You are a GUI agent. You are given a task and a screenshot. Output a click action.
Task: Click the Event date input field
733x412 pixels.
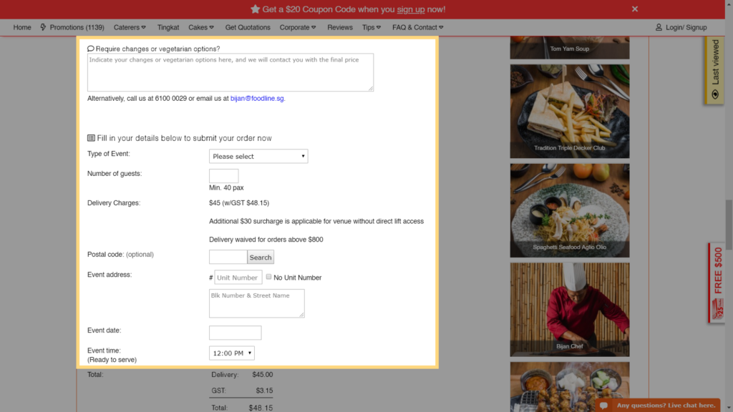coord(235,333)
